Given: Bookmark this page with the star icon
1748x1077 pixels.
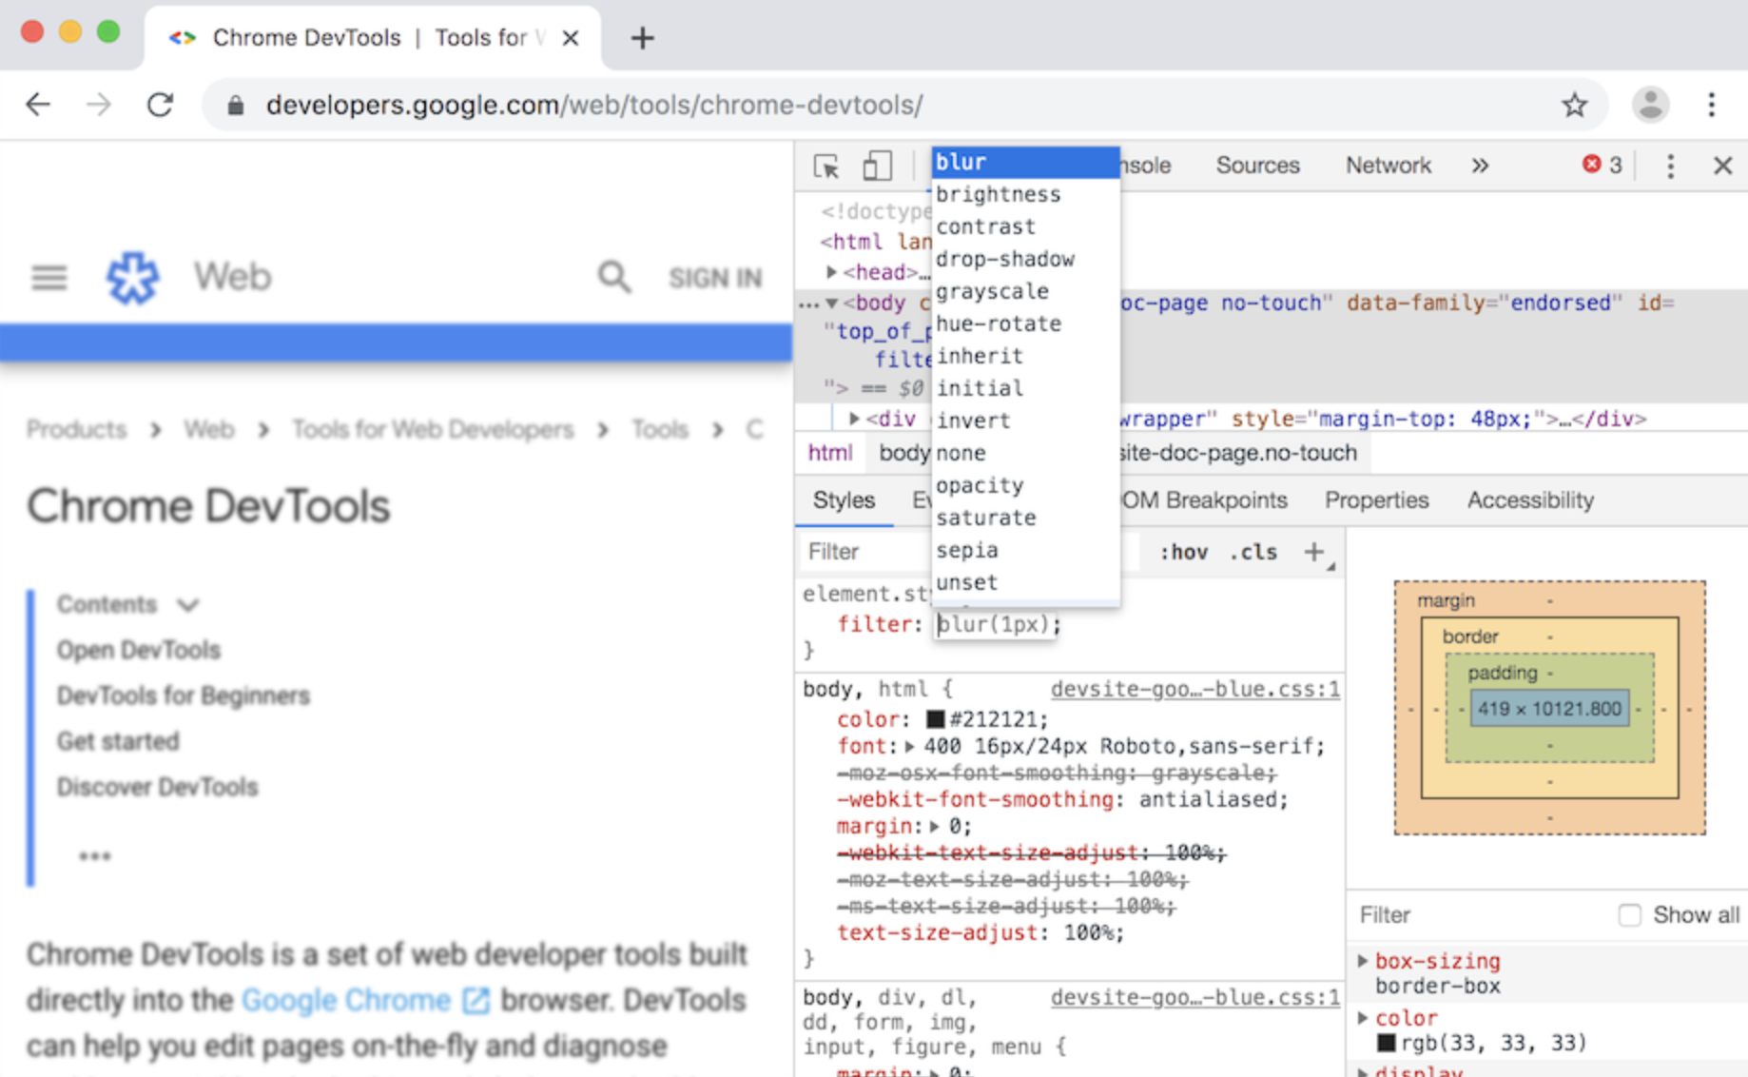Looking at the screenshot, I should pyautogui.click(x=1575, y=105).
